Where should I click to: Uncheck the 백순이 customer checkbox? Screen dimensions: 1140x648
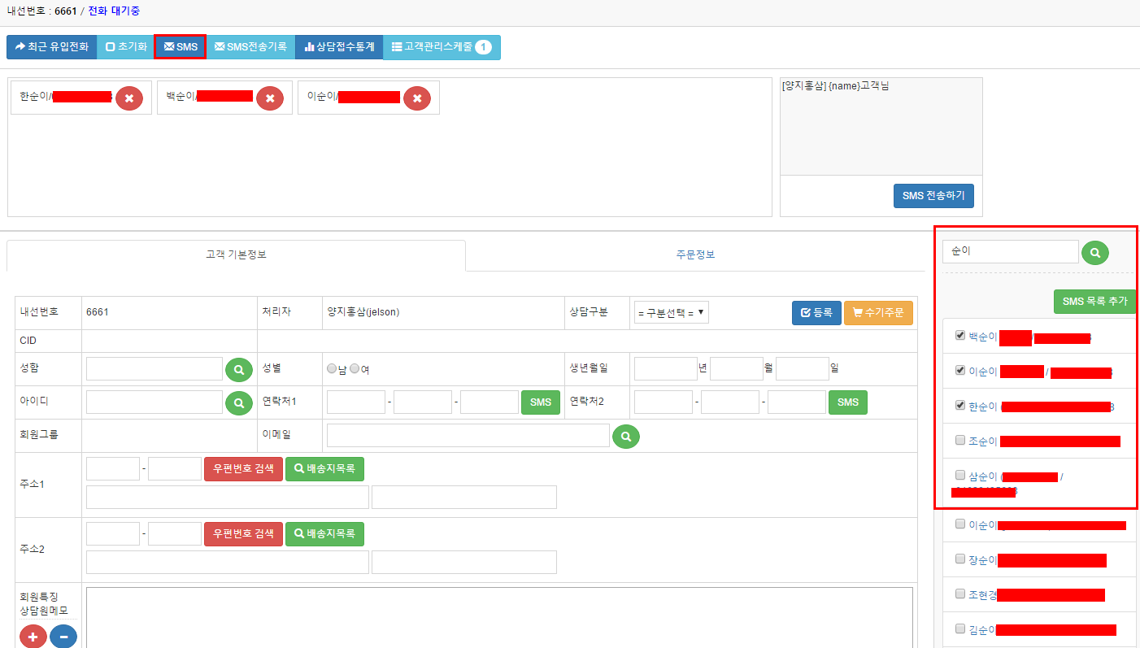tap(960, 335)
